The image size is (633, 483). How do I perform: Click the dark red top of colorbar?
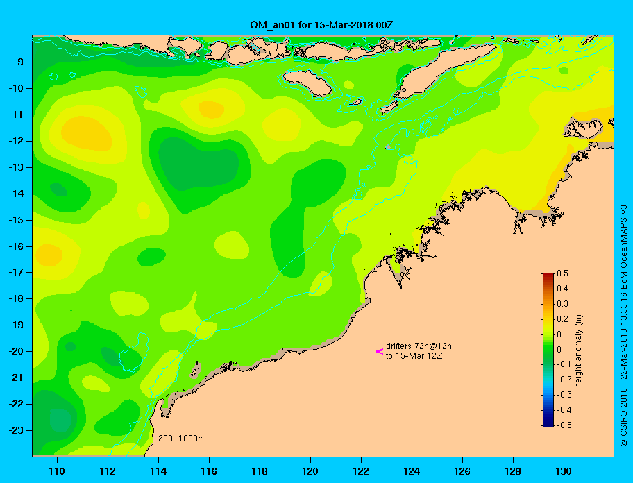(x=548, y=275)
